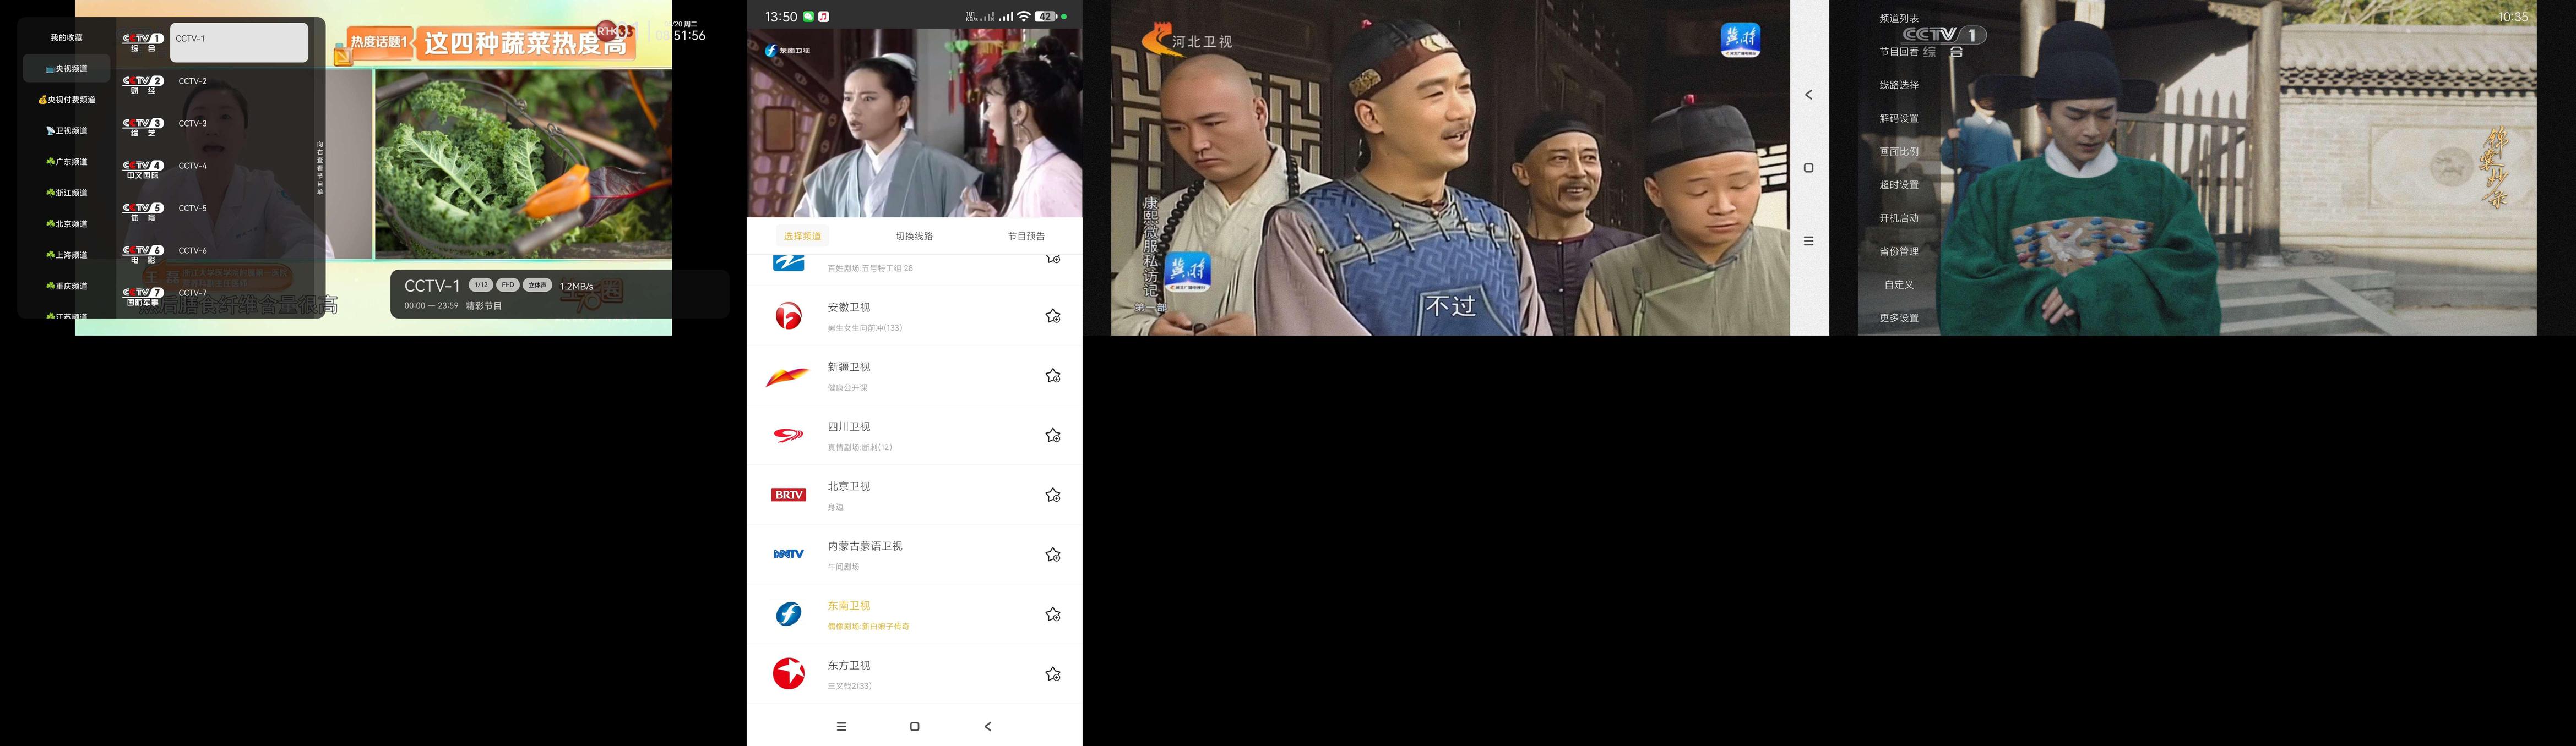Screen dimensions: 2576x746
Task: Tap the recents menu icon beside the 河北卫视 video
Action: click(x=1808, y=240)
